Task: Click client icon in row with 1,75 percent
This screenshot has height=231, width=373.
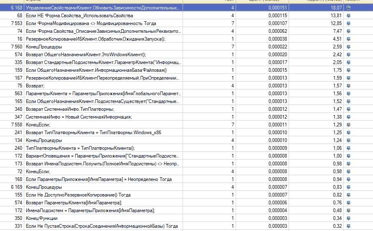Action: [349, 70]
